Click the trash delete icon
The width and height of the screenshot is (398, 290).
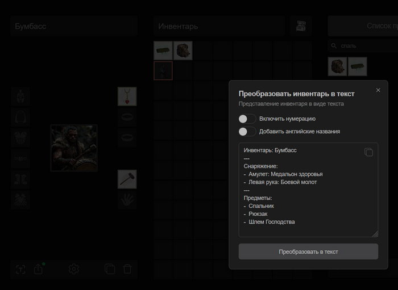coord(127,269)
